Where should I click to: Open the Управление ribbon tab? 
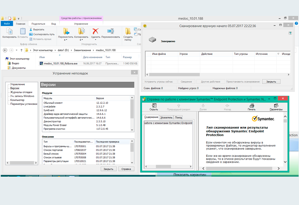pos(81,24)
